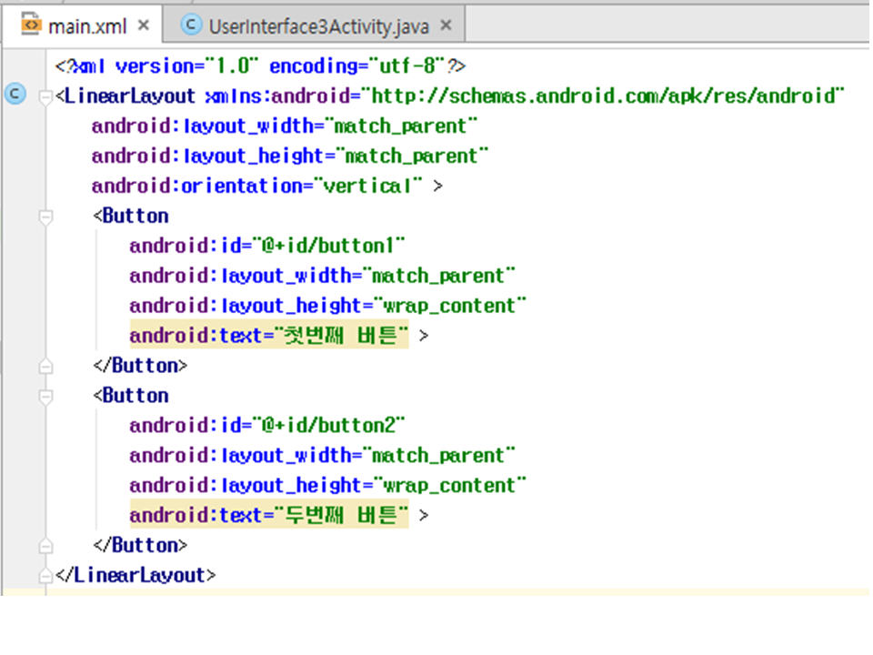
Task: Switch to the UserInterface3Activity.java tab
Action: (317, 26)
